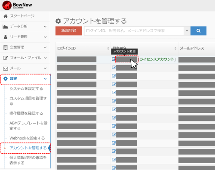Expand the リード管理 menu chevron
The image size is (215, 170).
click(x=45, y=37)
